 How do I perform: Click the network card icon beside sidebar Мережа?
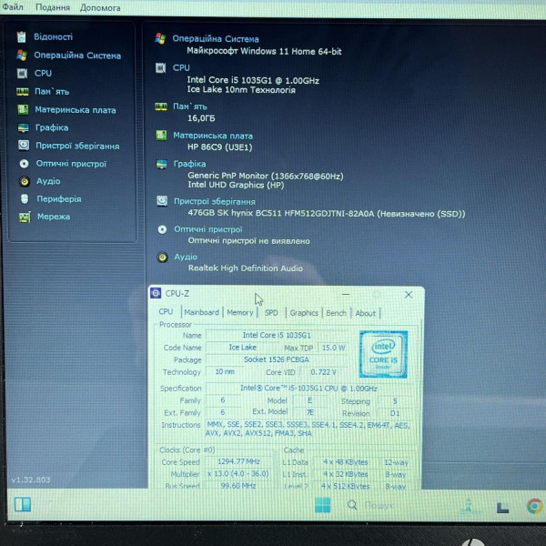25,217
